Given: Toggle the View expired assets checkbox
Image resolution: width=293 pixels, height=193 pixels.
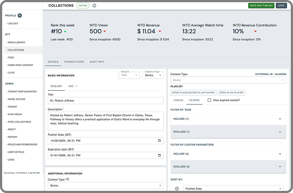Looking at the screenshot, I should 210,100.
